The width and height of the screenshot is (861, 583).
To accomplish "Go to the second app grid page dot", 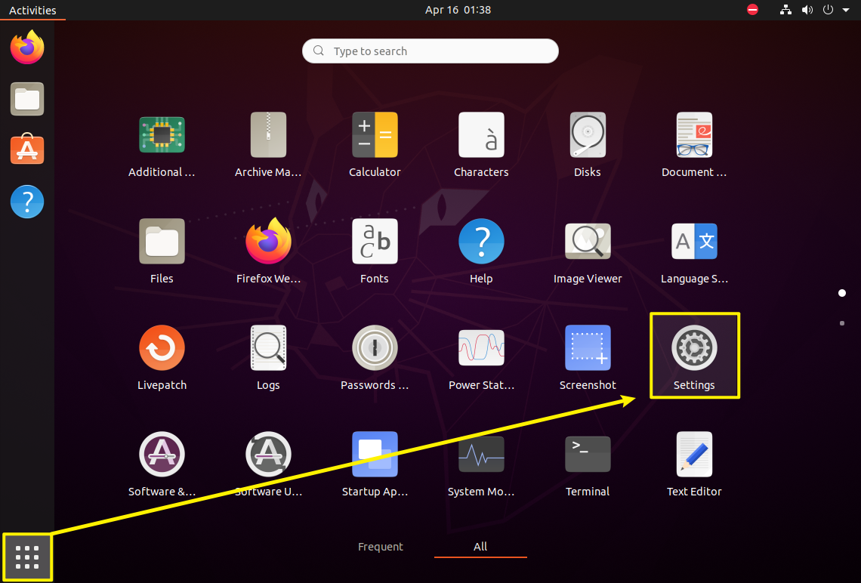I will click(x=842, y=323).
